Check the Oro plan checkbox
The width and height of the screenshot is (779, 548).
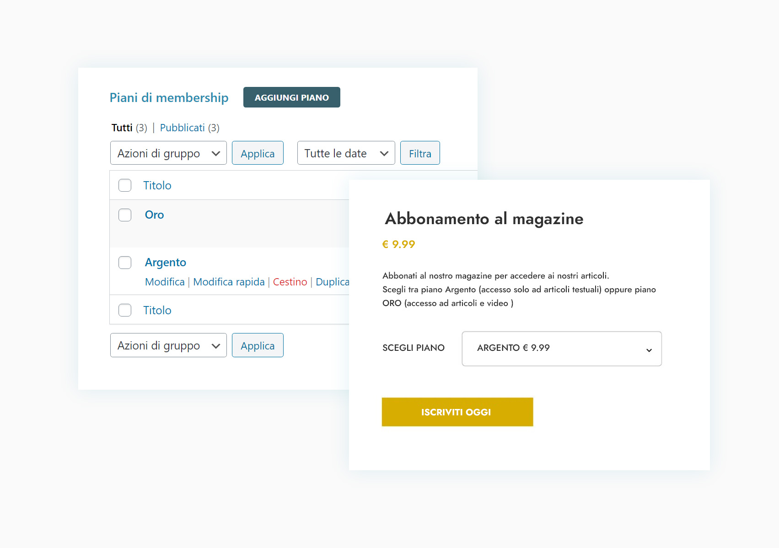(x=125, y=215)
